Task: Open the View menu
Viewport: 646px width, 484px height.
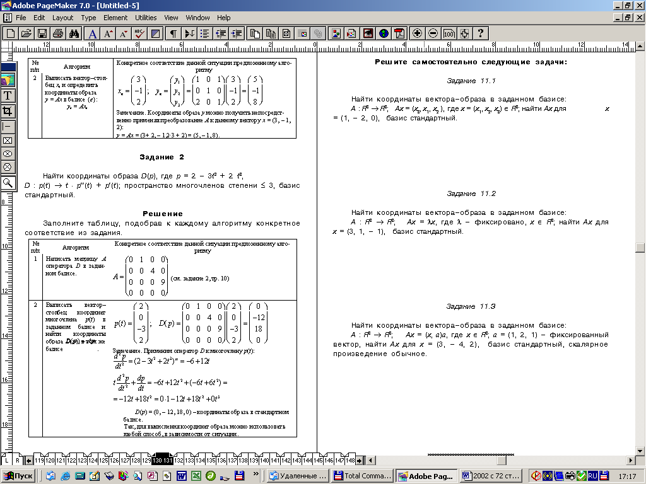Action: click(x=171, y=18)
